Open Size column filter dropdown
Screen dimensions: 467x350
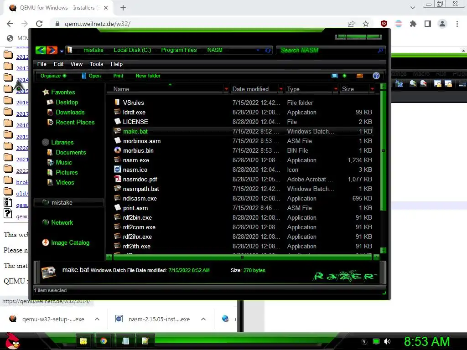point(372,89)
